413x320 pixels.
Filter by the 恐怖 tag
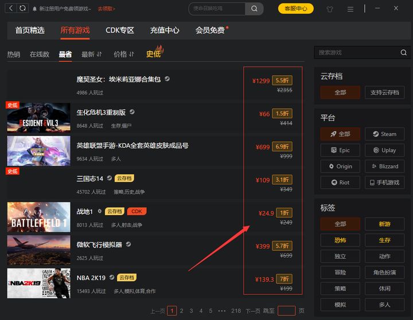click(340, 240)
